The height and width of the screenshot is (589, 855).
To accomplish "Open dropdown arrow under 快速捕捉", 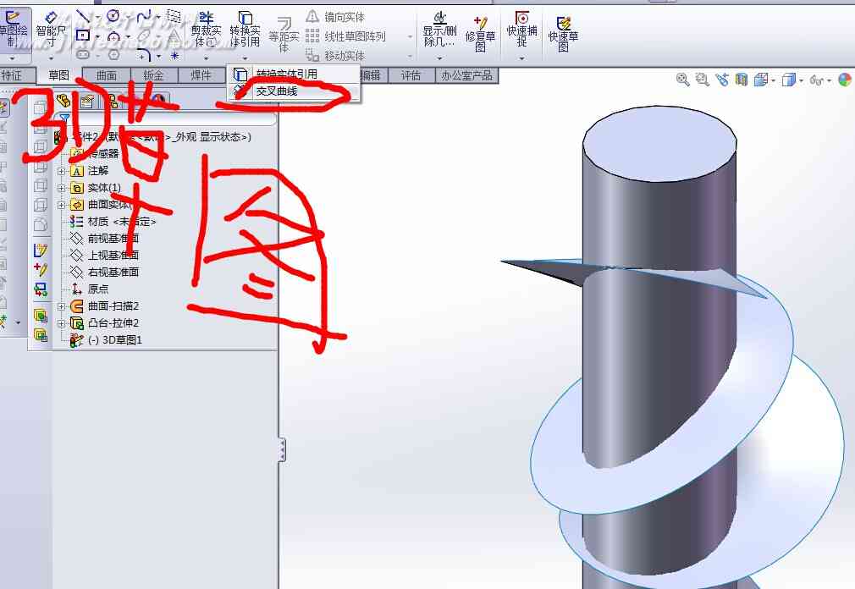I will click(x=521, y=58).
